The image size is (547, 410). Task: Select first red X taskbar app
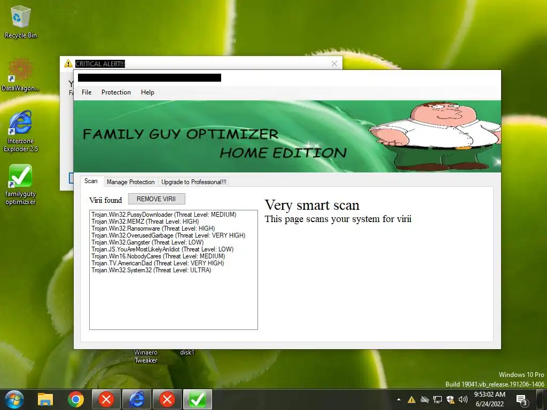[106, 399]
